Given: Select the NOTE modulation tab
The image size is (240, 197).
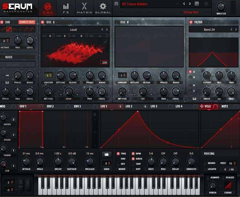Looking at the screenshot, I should 230,106.
